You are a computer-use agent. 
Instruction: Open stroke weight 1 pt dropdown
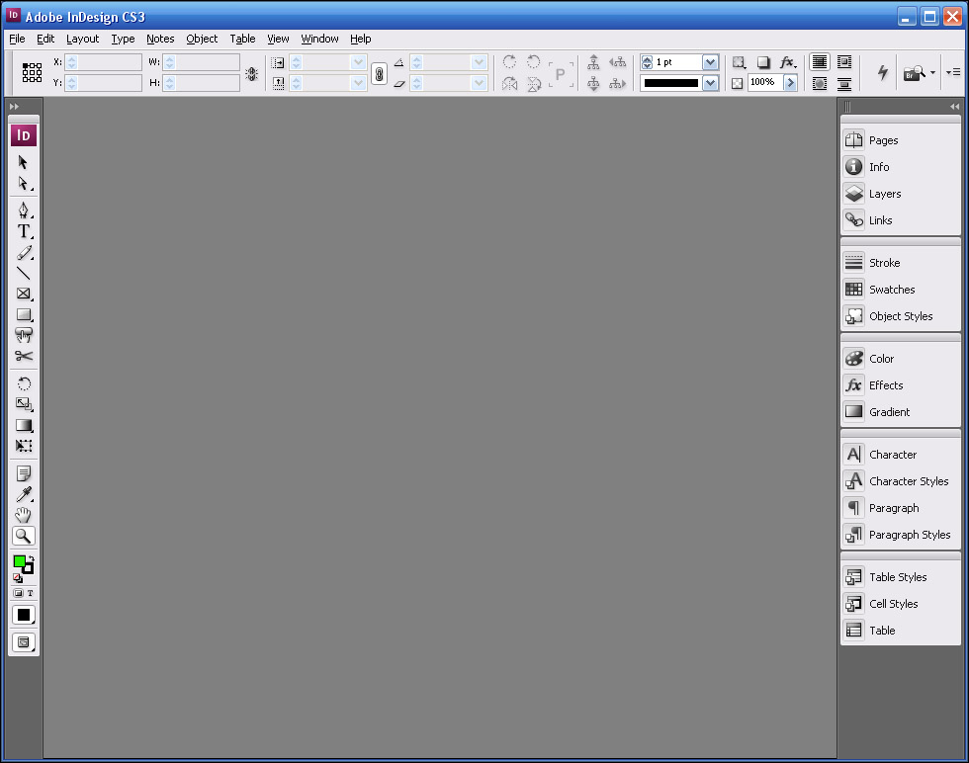(710, 62)
